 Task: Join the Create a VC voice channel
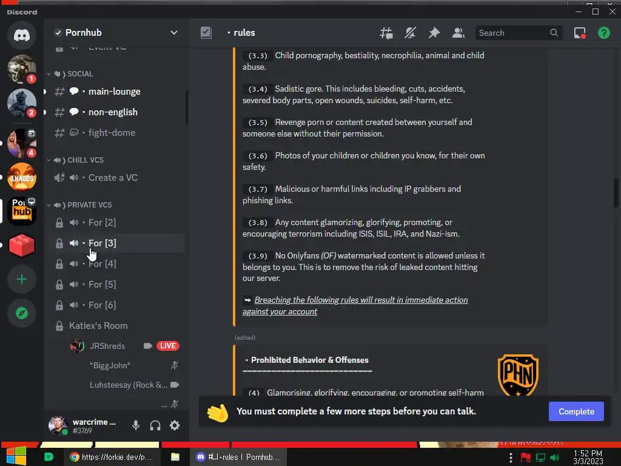click(x=115, y=178)
